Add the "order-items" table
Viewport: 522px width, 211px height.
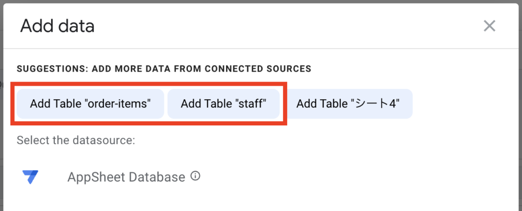[x=90, y=103]
